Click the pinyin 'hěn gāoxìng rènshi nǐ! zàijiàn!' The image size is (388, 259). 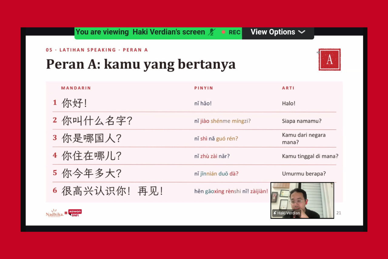click(231, 191)
